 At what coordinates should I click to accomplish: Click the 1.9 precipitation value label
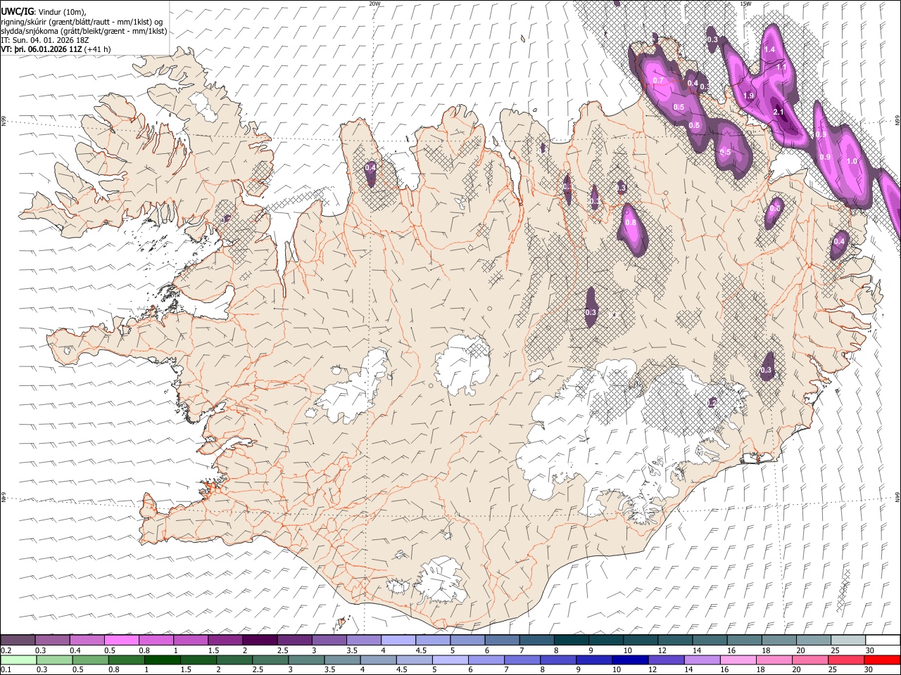(748, 96)
